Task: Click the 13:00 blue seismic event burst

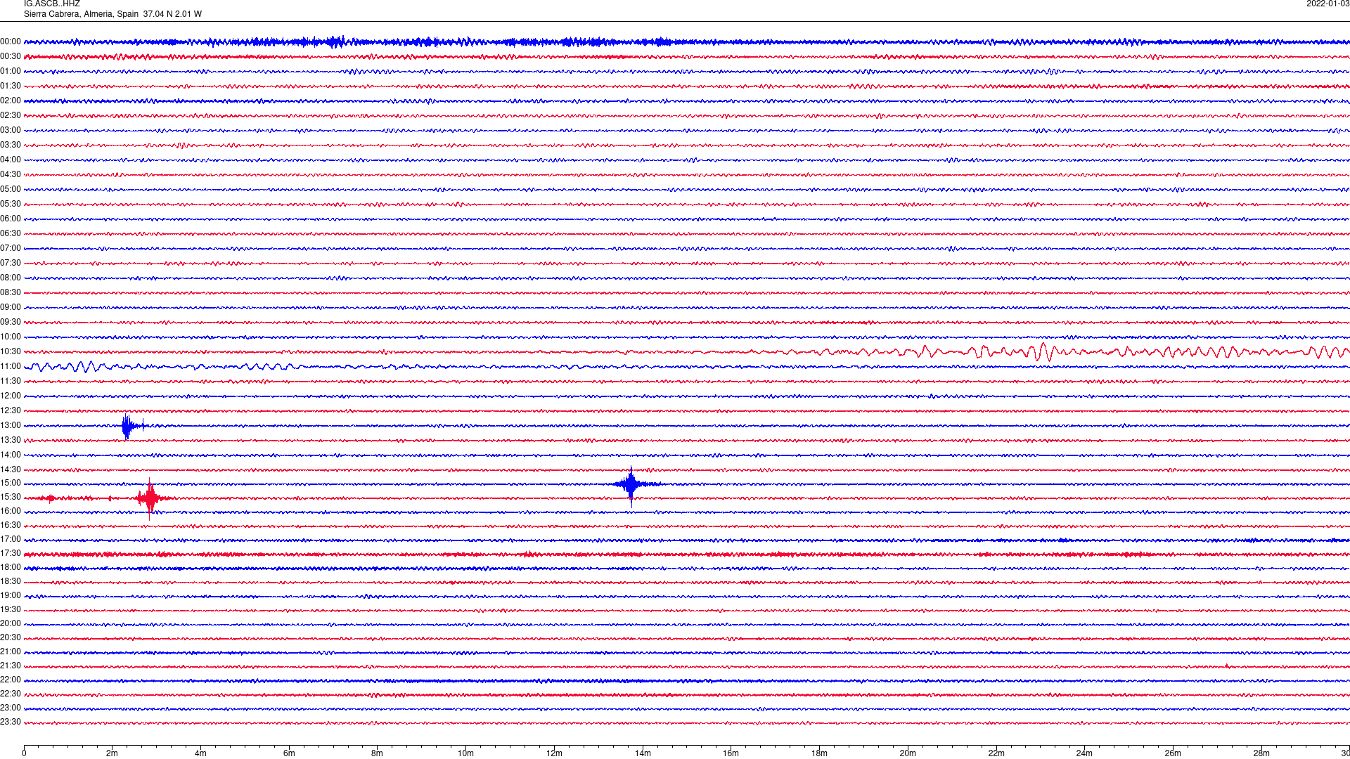Action: [127, 426]
